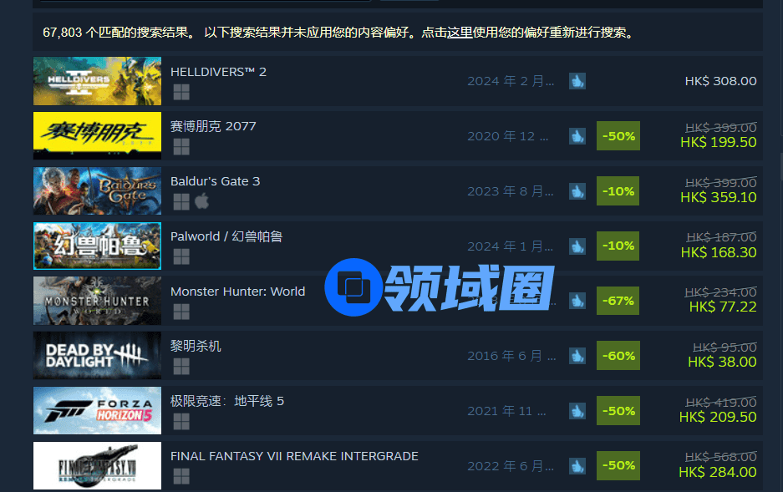Open the Palworld / 幻兽帕鲁 title link

tap(226, 236)
